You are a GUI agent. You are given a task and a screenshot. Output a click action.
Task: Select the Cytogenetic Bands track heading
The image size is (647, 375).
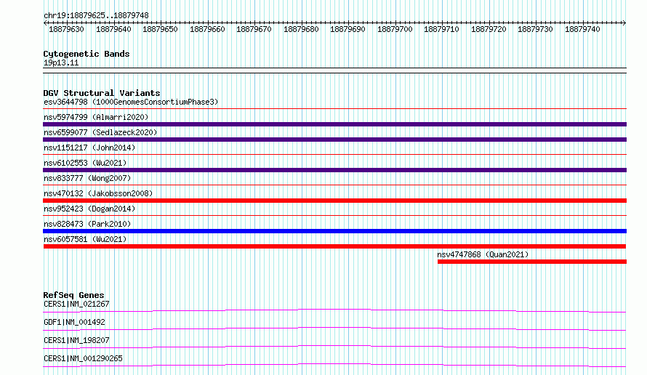pyautogui.click(x=87, y=54)
